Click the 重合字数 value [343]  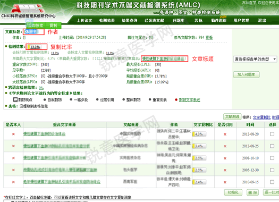tap(45, 64)
